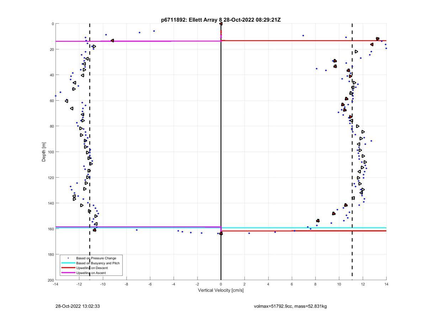Click the red line swatch in legend

click(x=68, y=268)
